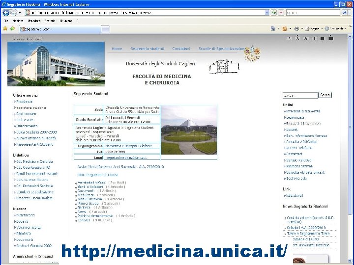Click the segreteria email address link
The image size is (354, 265).
coord(126,158)
